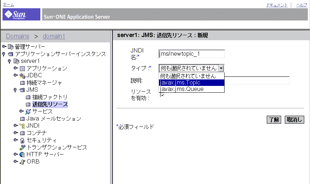This screenshot has height=184, width=310.
Task: Toggle the リソースを有効 checkbox
Action: coord(162,95)
